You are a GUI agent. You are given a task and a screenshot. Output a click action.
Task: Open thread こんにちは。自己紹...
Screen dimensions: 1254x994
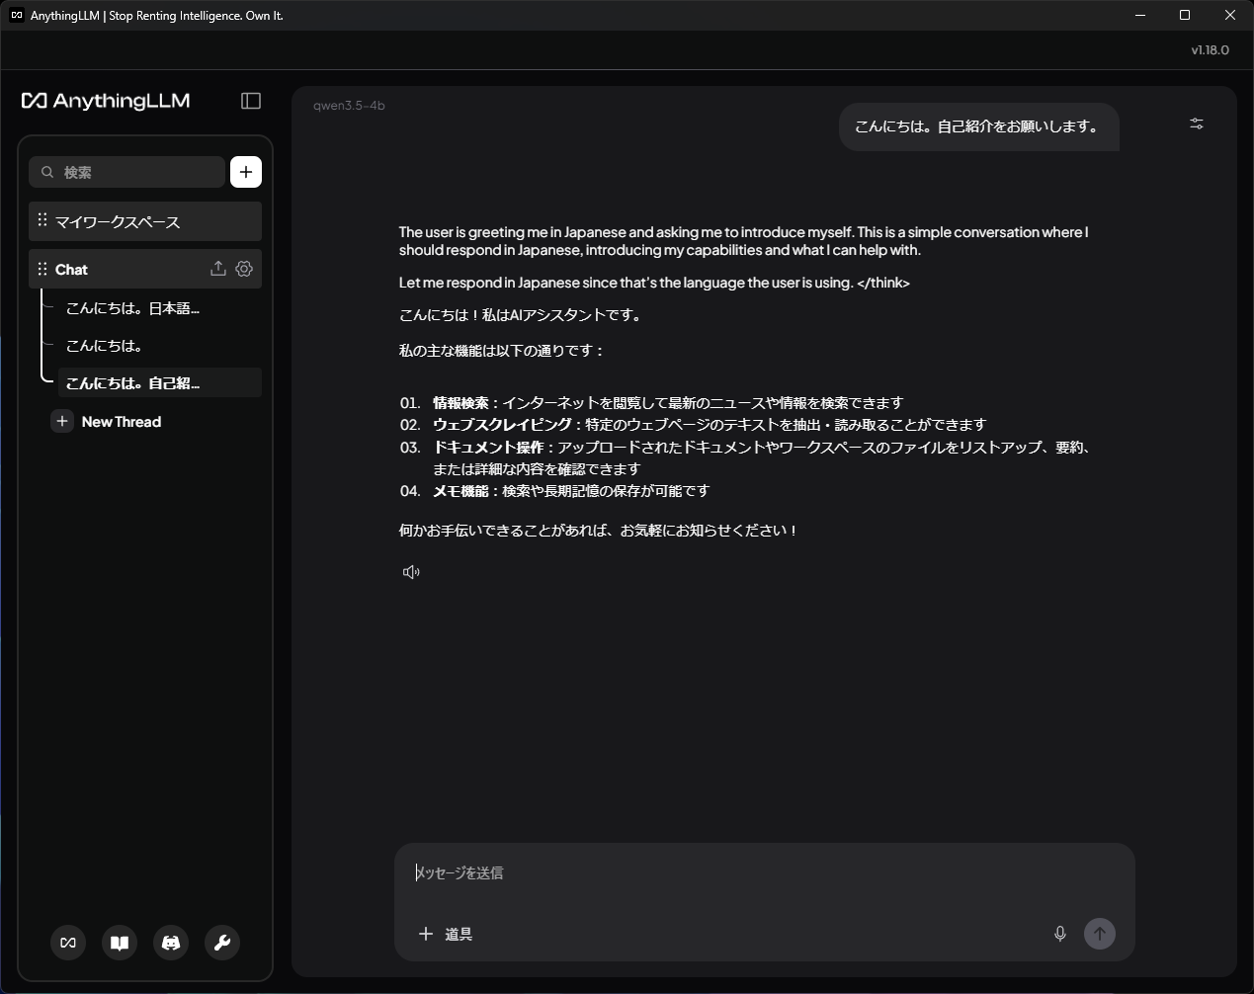point(159,382)
